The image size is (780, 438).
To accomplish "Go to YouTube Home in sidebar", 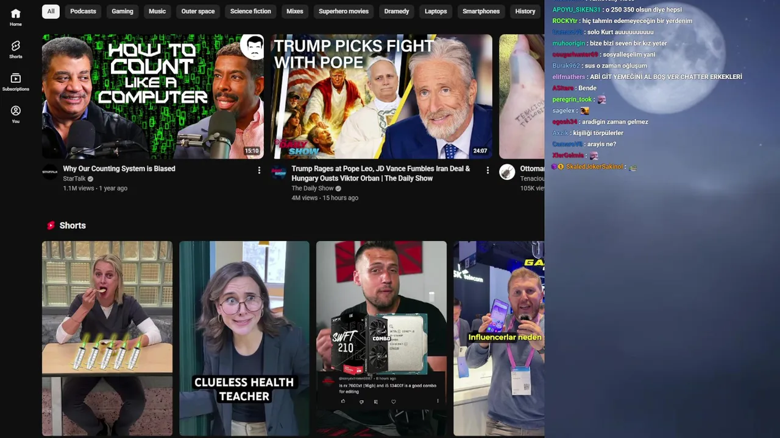I will (16, 17).
